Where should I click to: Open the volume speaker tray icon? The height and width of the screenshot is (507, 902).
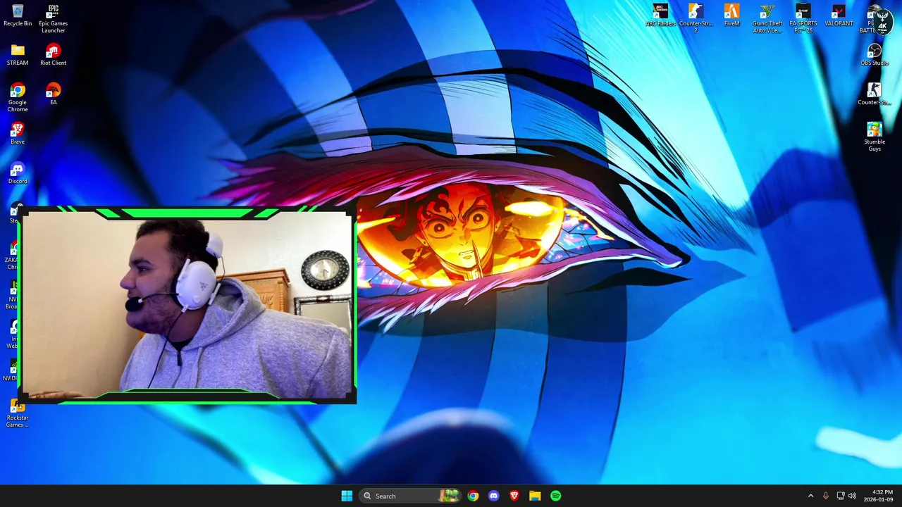click(852, 496)
